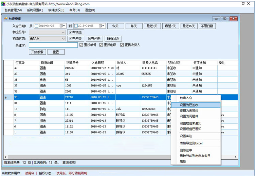Open the 系统设置(C) menu
Screen dimensions: 256x177
(35, 10)
